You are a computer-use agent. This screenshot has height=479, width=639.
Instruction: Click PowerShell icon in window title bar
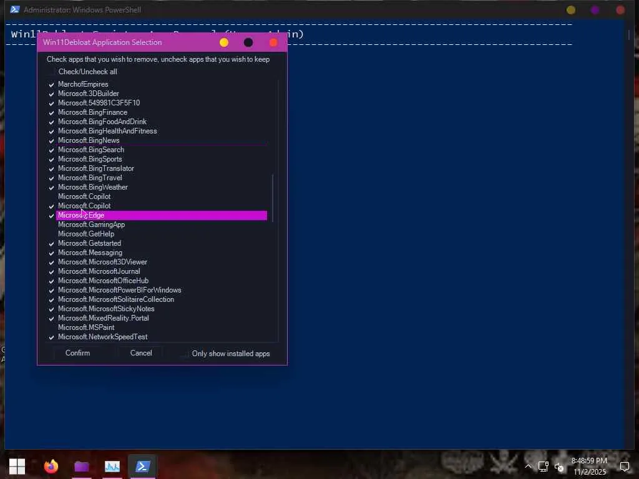pyautogui.click(x=15, y=9)
